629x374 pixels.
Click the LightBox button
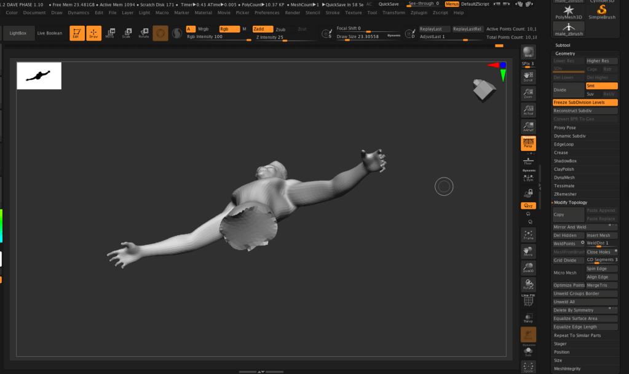click(18, 33)
